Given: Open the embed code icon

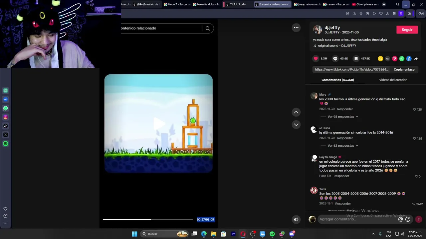Looking at the screenshot, I should tap(387, 58).
